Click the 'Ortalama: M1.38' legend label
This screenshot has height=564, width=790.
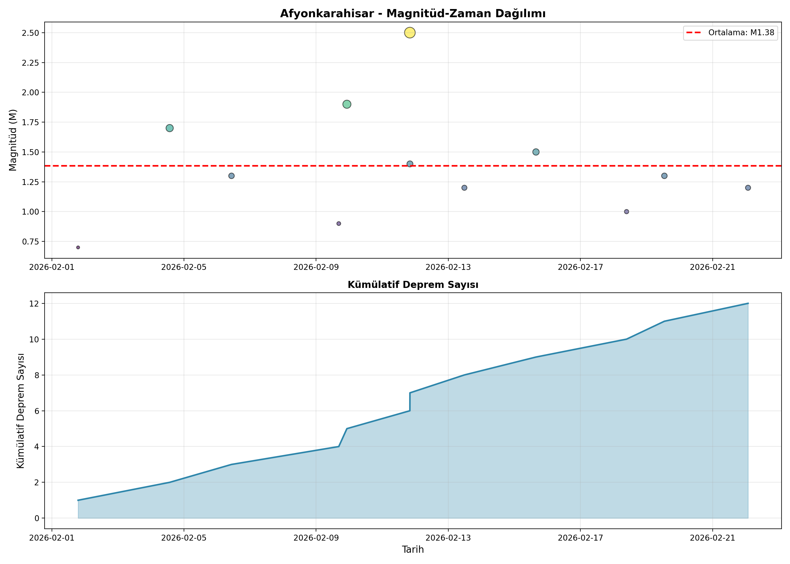pos(741,33)
